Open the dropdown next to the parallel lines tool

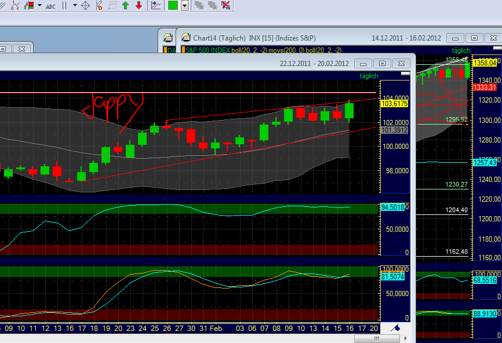pos(74,5)
